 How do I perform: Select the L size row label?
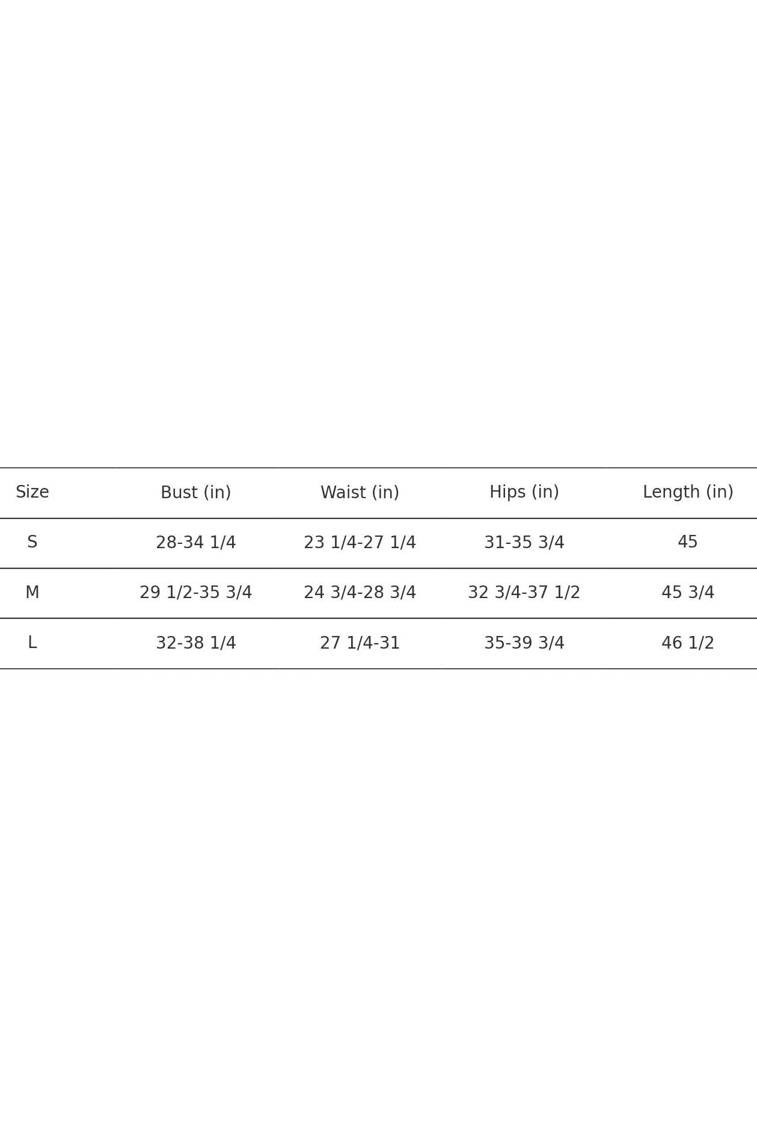pos(32,643)
